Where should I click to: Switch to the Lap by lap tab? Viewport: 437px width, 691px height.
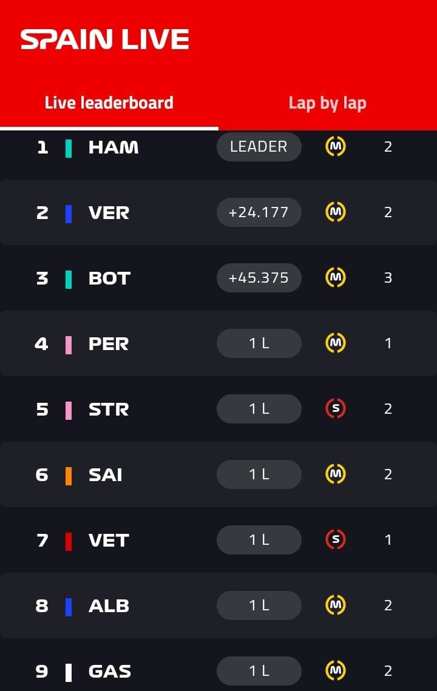tap(327, 103)
